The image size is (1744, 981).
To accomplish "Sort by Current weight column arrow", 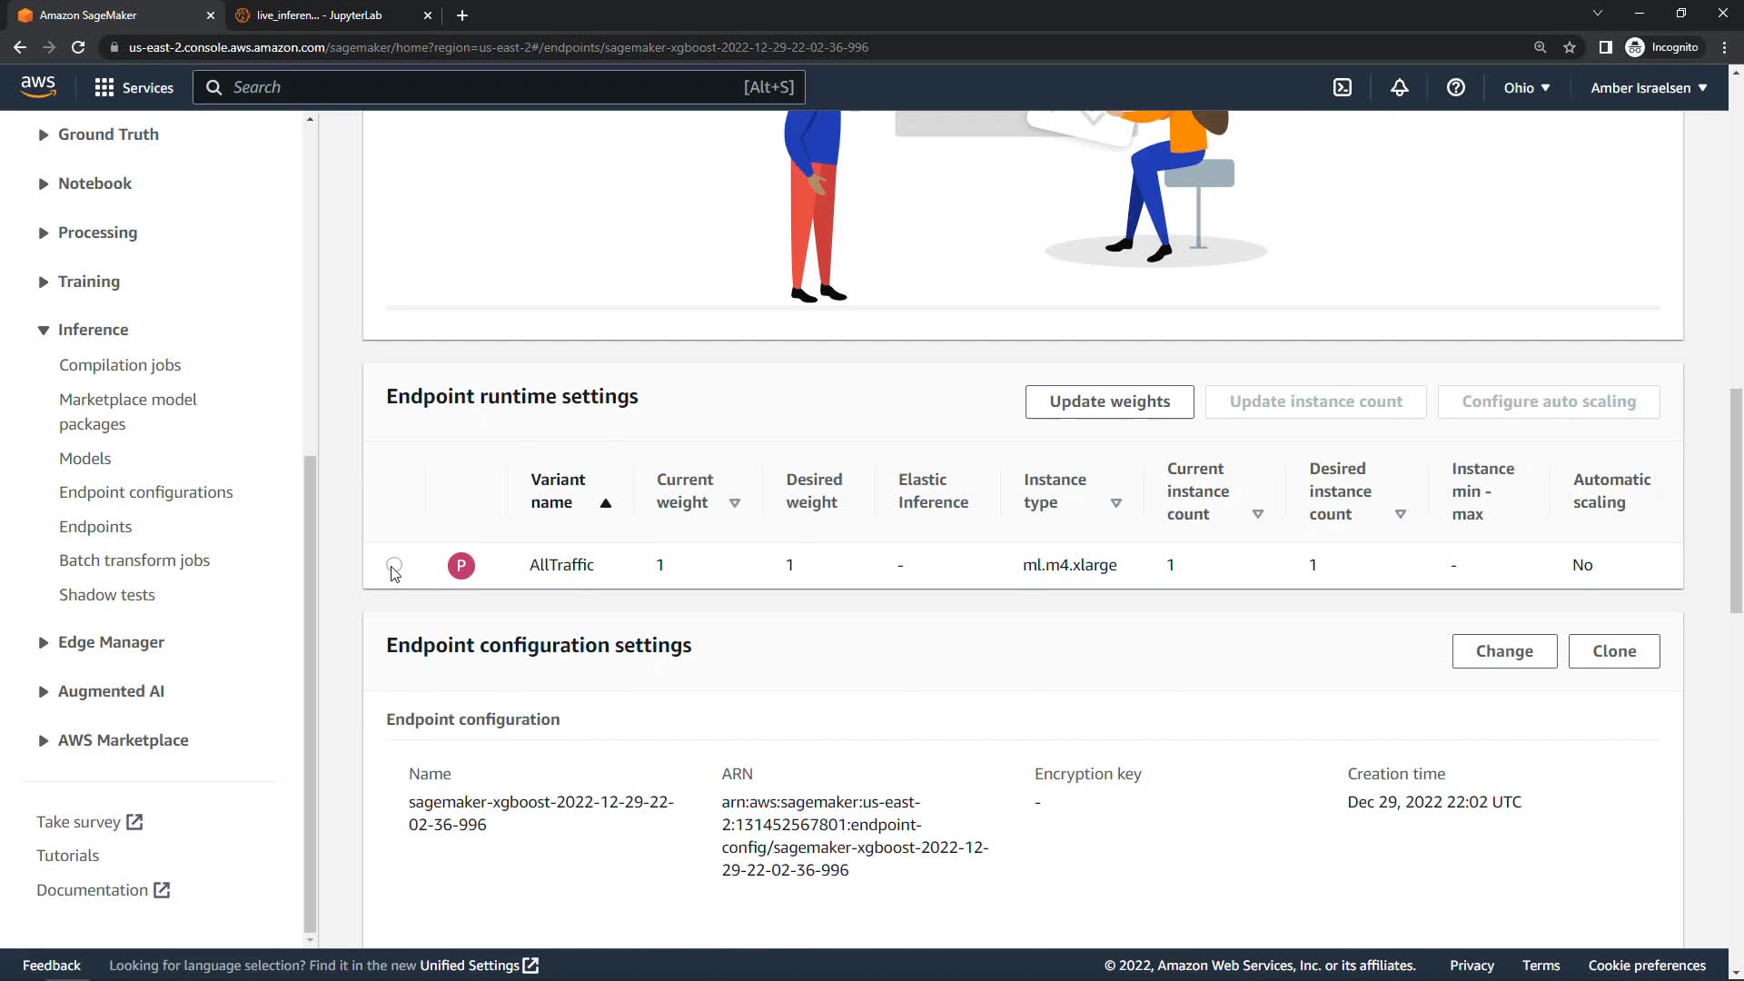I will [735, 503].
